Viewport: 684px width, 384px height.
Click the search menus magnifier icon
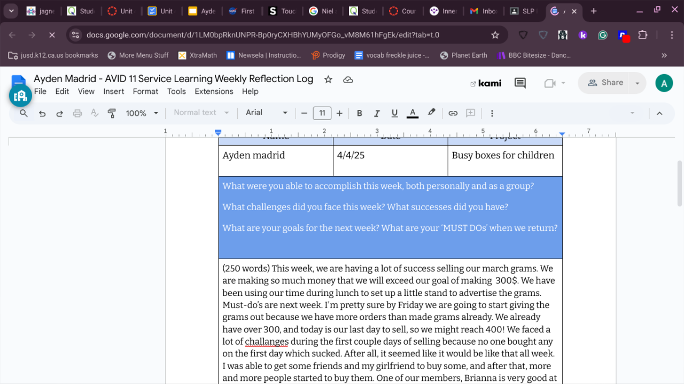click(x=24, y=113)
